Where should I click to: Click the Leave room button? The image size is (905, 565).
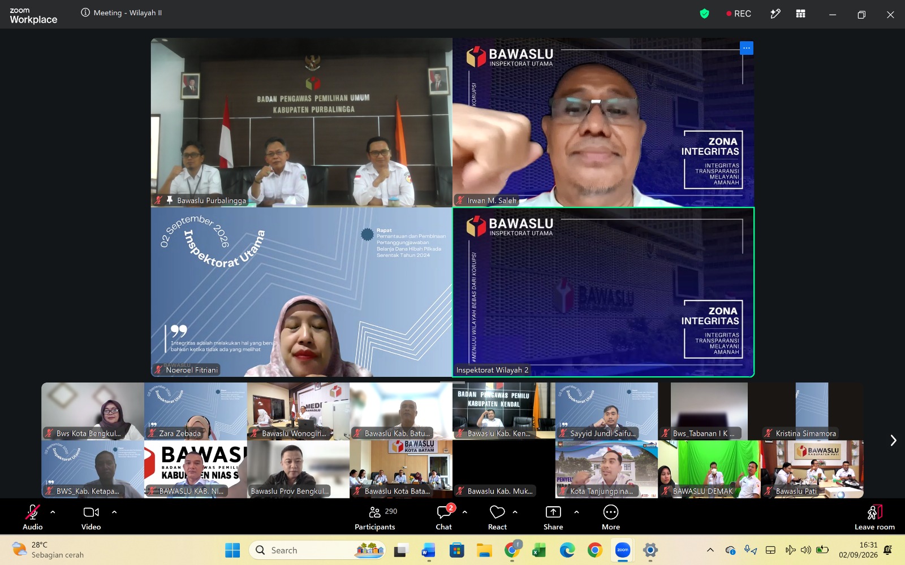click(x=874, y=517)
